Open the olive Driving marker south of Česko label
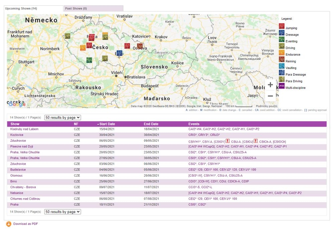 [105, 58]
